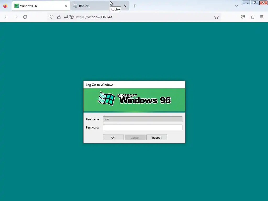
Task: Bookmark this page with the star icon
Action: pos(216,17)
